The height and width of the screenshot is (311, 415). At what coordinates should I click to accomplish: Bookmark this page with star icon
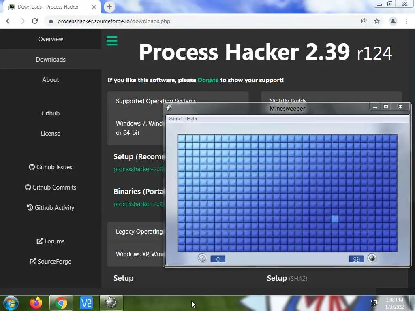[377, 21]
